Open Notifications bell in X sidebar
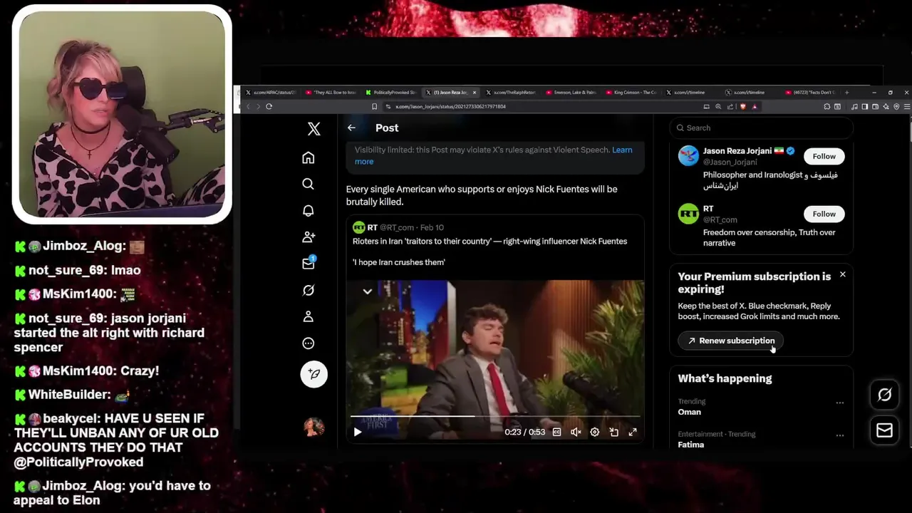This screenshot has width=912, height=513. click(308, 210)
